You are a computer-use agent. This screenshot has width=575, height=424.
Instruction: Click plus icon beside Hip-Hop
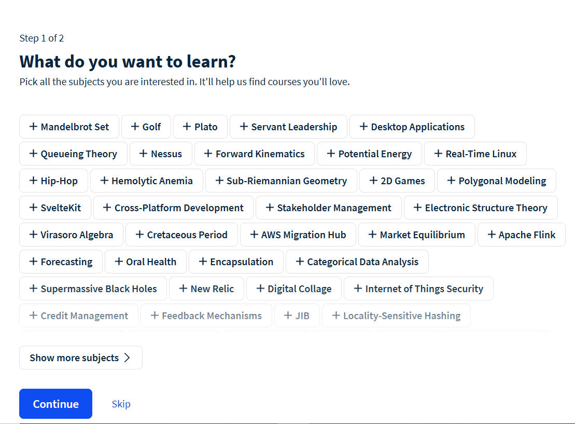(33, 181)
